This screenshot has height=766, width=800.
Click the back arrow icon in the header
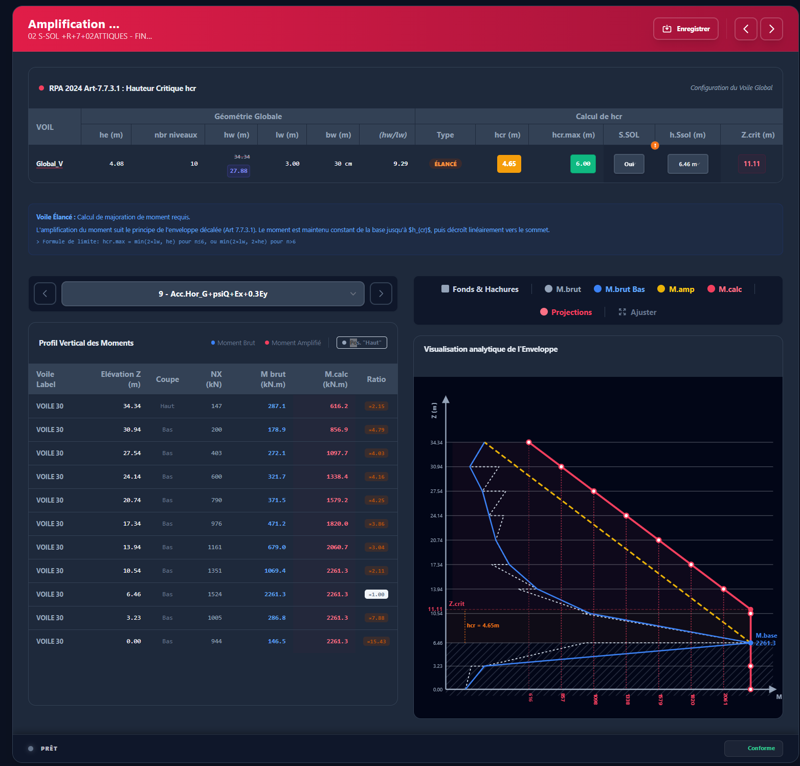tap(746, 29)
